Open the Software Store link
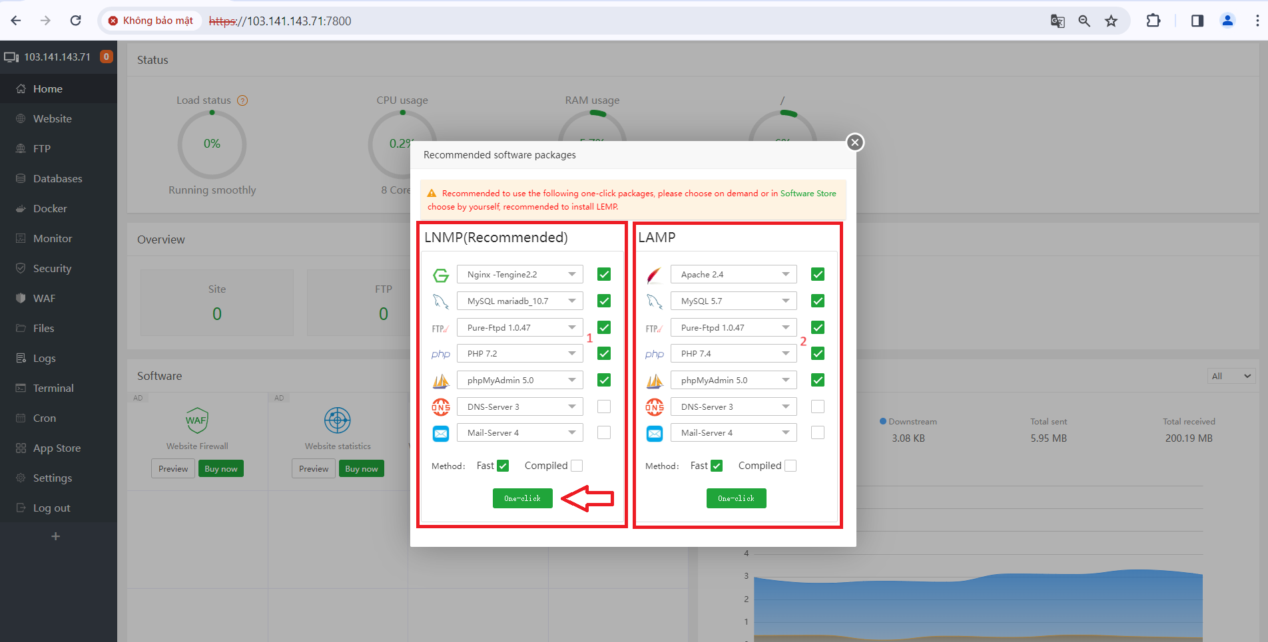 coord(808,194)
